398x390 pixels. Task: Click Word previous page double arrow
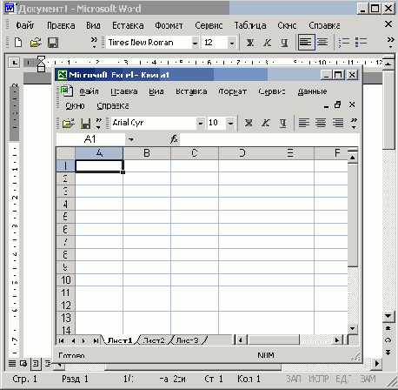pos(388,328)
